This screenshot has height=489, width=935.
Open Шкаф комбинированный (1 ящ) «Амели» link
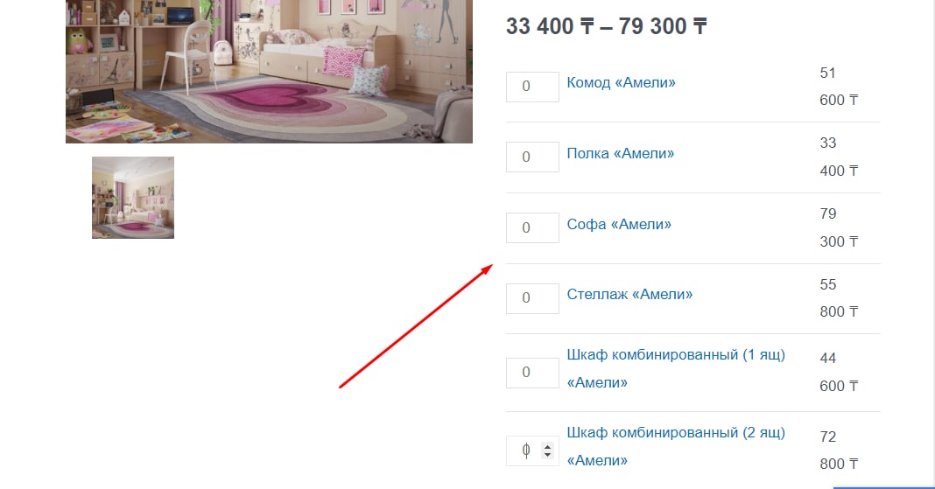click(x=676, y=368)
